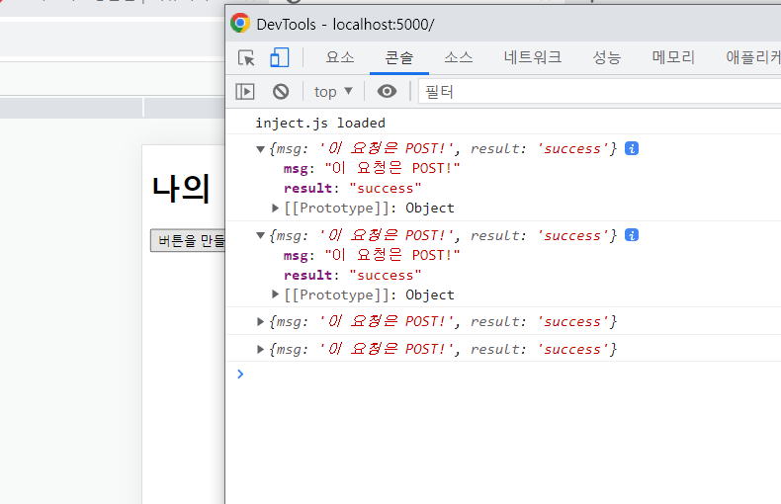The width and height of the screenshot is (781, 504).
Task: Clear the console with the ban icon
Action: point(281,92)
